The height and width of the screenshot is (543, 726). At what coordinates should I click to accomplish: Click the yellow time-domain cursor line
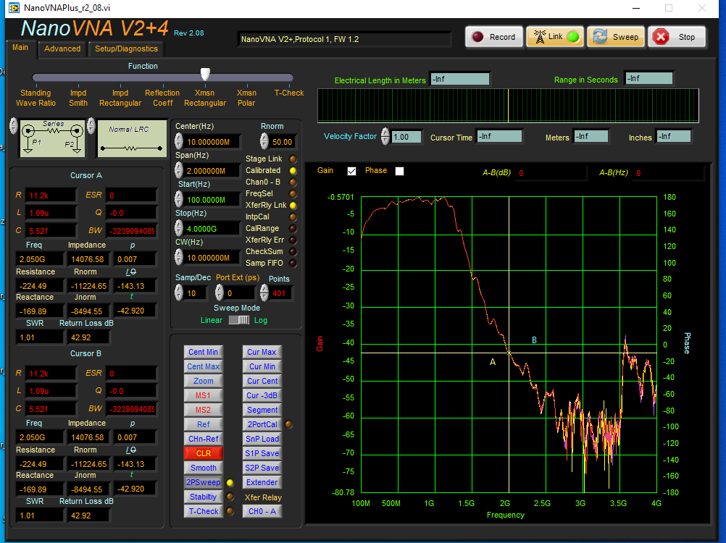pyautogui.click(x=509, y=106)
